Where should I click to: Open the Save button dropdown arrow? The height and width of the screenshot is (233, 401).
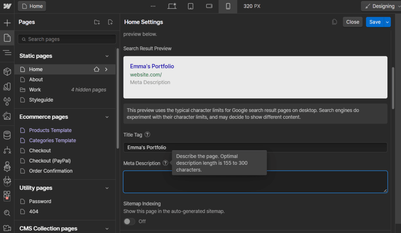tap(387, 22)
